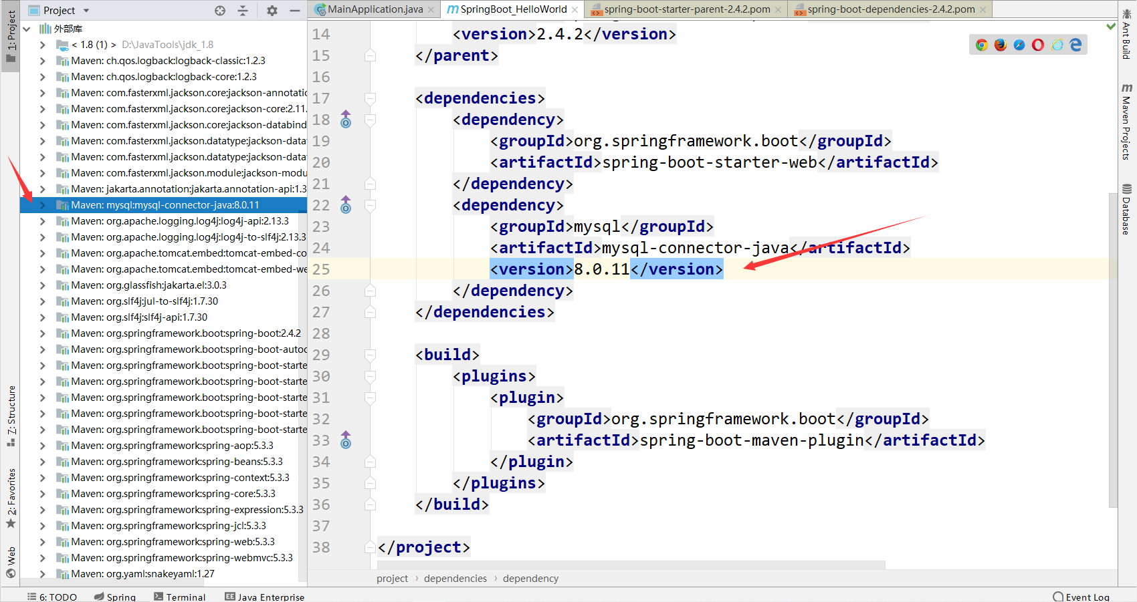1137x602 pixels.
Task: Expand the JDK 1.8 library node
Action: (x=43, y=45)
